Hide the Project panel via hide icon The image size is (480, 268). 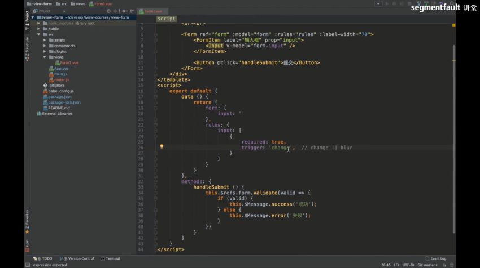[x=132, y=11]
